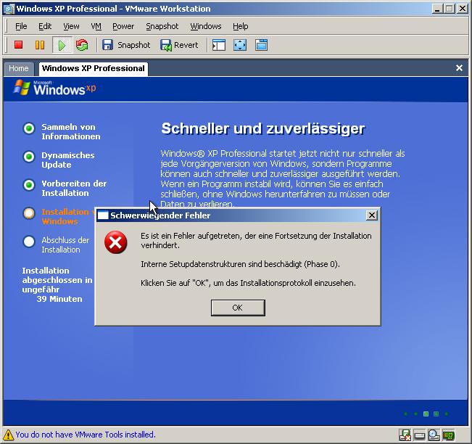Switch to full screen mode icon
The height and width of the screenshot is (444, 472).
tap(240, 45)
